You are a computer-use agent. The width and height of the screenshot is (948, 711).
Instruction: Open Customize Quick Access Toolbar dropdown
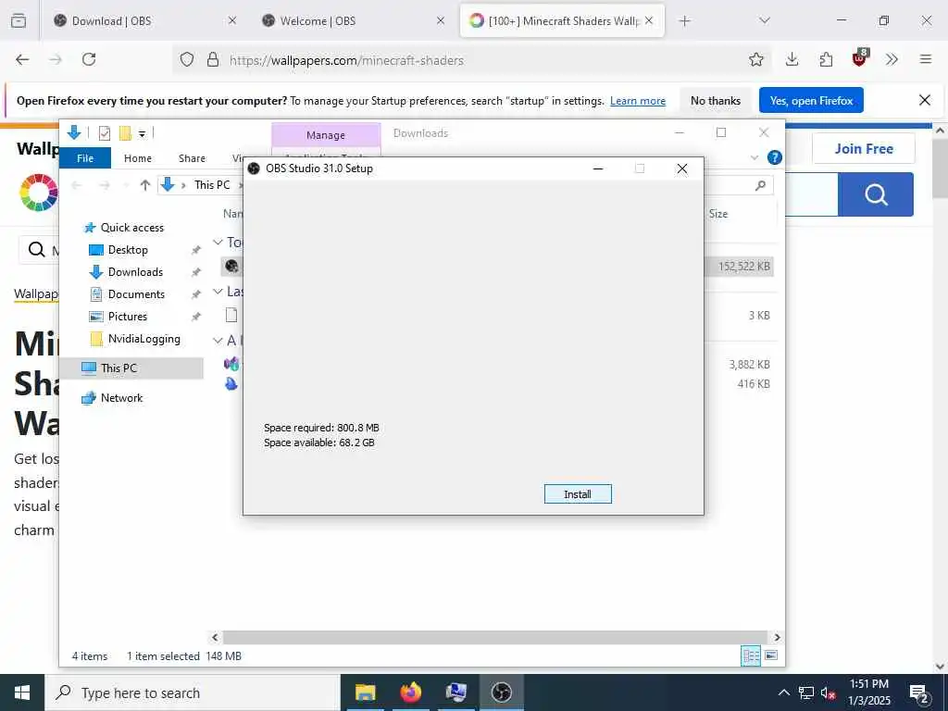click(142, 133)
